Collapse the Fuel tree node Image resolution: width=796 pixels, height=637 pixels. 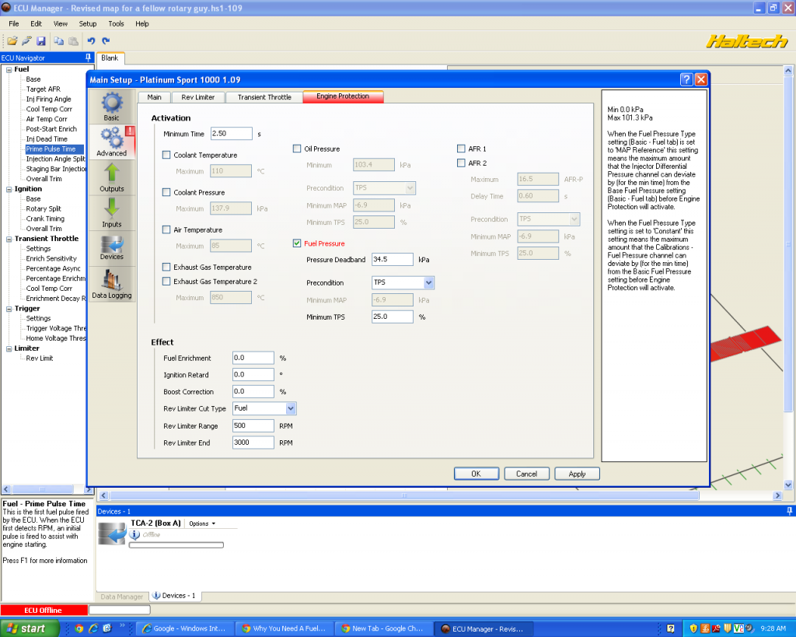click(9, 69)
